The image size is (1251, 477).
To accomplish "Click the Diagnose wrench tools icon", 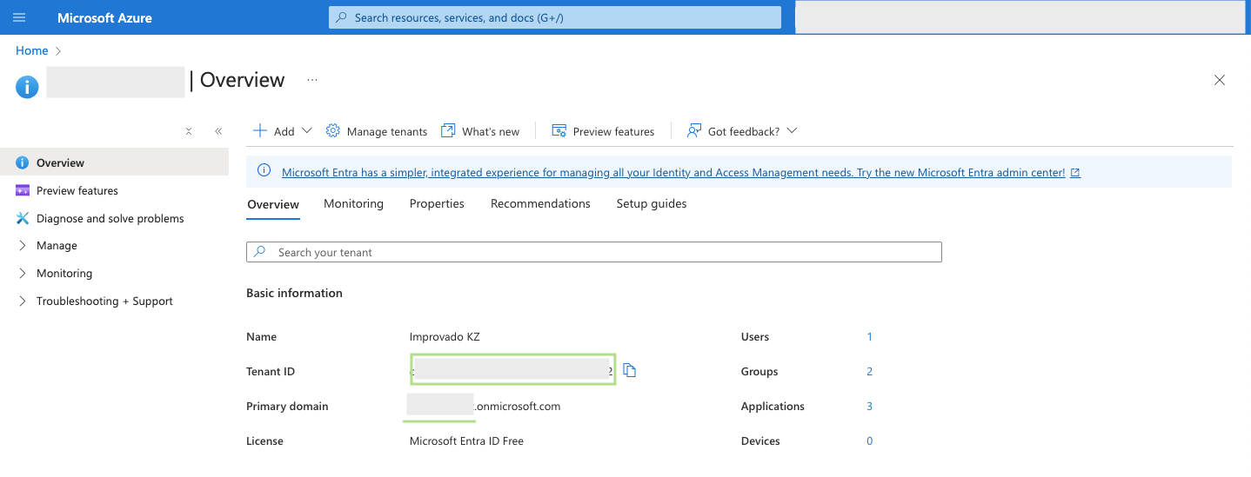I will coord(22,218).
